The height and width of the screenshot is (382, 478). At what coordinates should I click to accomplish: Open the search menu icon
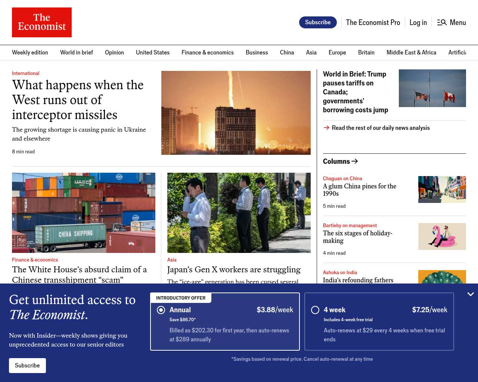(x=442, y=22)
